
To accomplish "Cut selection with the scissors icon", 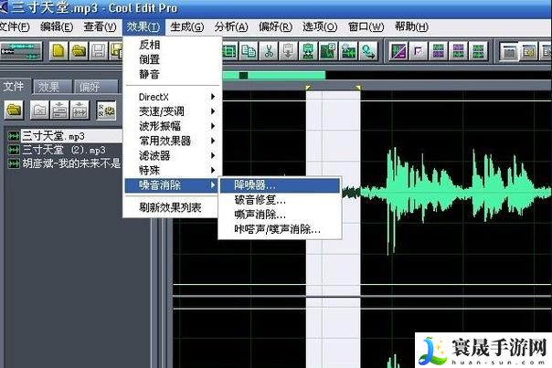I will click(x=269, y=51).
